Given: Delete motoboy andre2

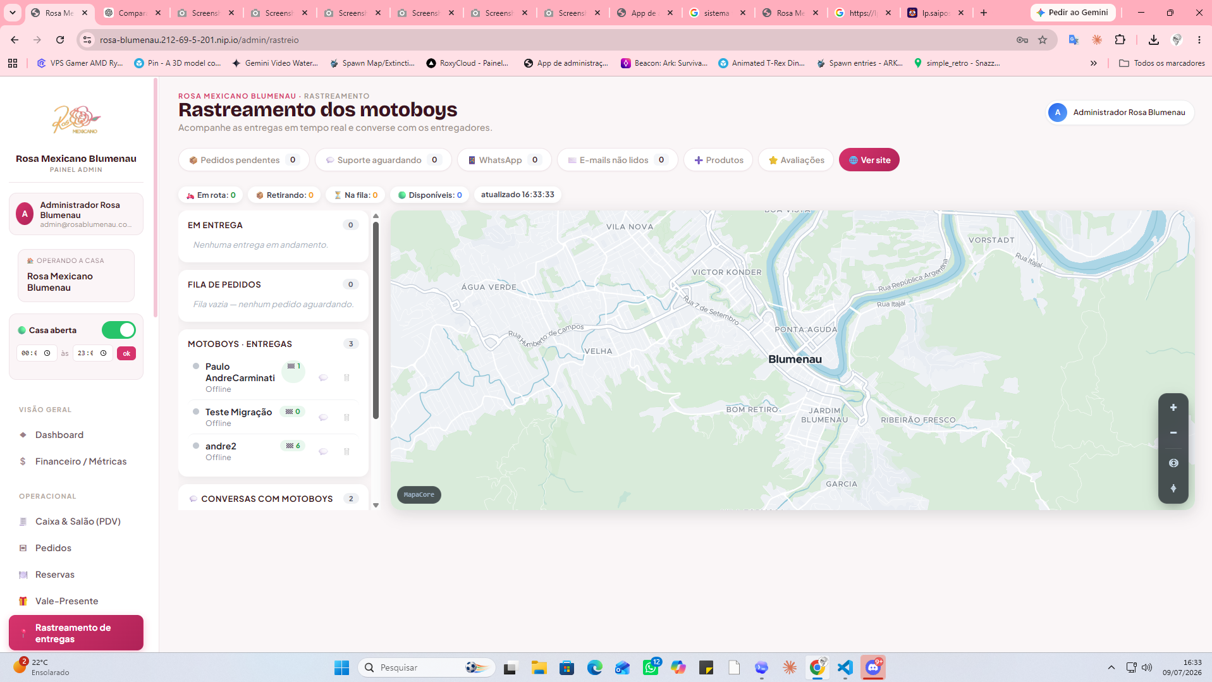Looking at the screenshot, I should [346, 452].
